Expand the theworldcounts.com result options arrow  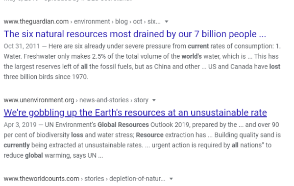[x=171, y=179]
